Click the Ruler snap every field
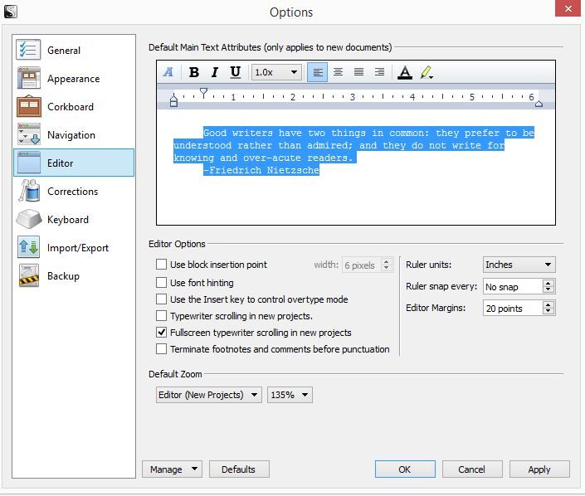Image resolution: width=585 pixels, height=496 pixels. coord(513,286)
